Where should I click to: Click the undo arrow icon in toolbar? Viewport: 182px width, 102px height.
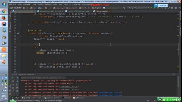click(172, 8)
